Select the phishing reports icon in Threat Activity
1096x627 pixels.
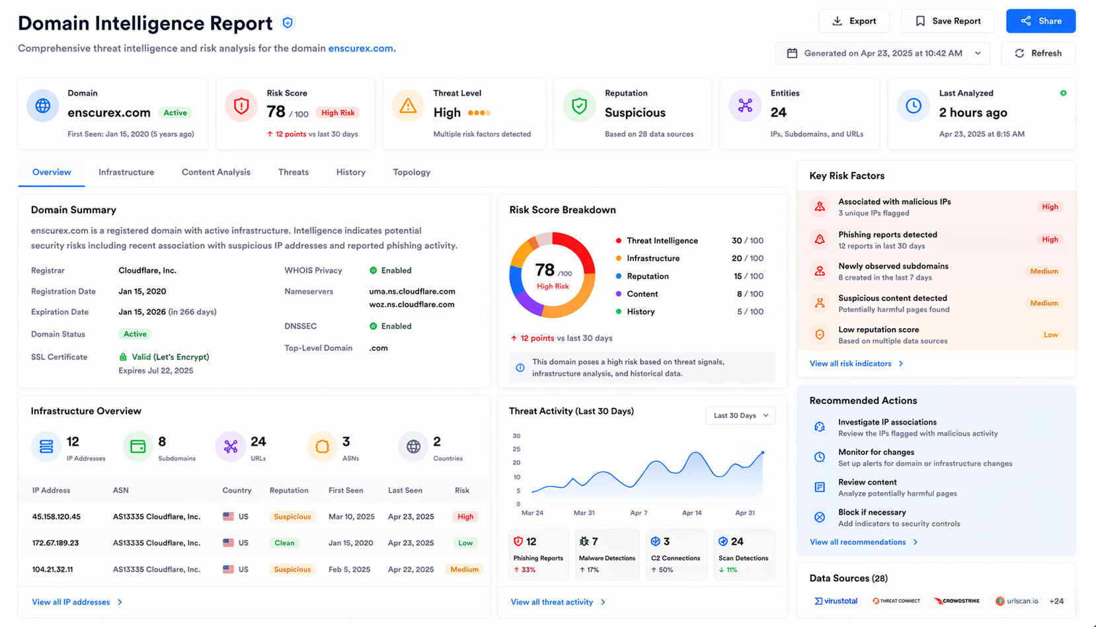(x=518, y=540)
